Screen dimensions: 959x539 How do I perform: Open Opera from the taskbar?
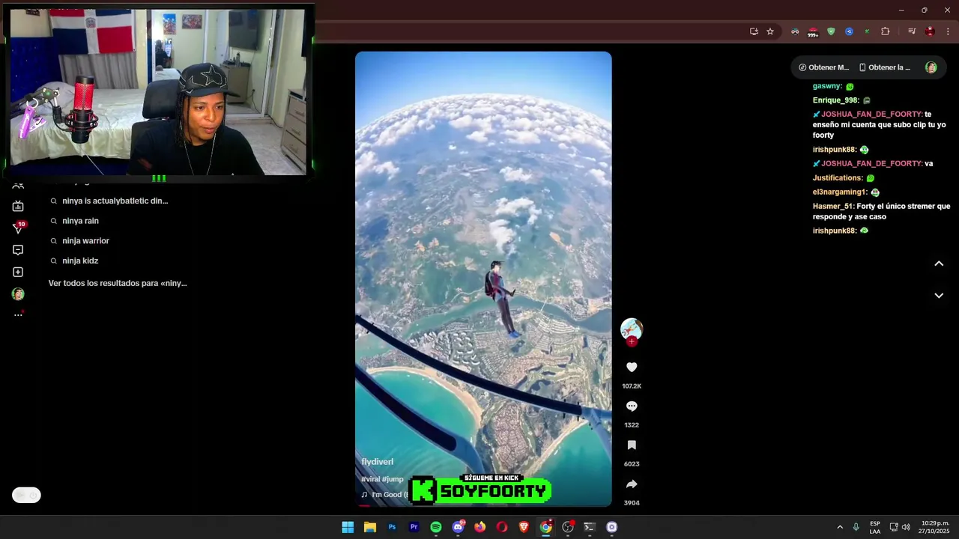point(502,527)
